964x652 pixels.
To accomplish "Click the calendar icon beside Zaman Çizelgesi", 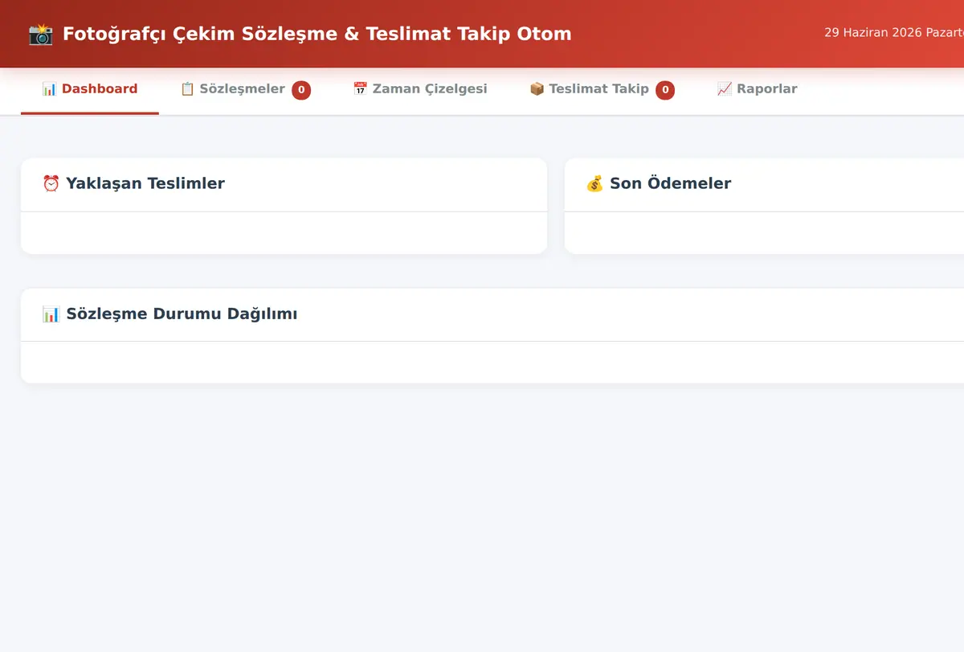I will click(361, 89).
